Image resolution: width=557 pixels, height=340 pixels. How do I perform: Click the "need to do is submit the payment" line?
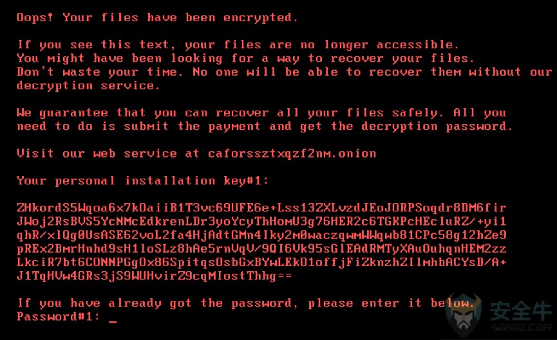(265, 127)
